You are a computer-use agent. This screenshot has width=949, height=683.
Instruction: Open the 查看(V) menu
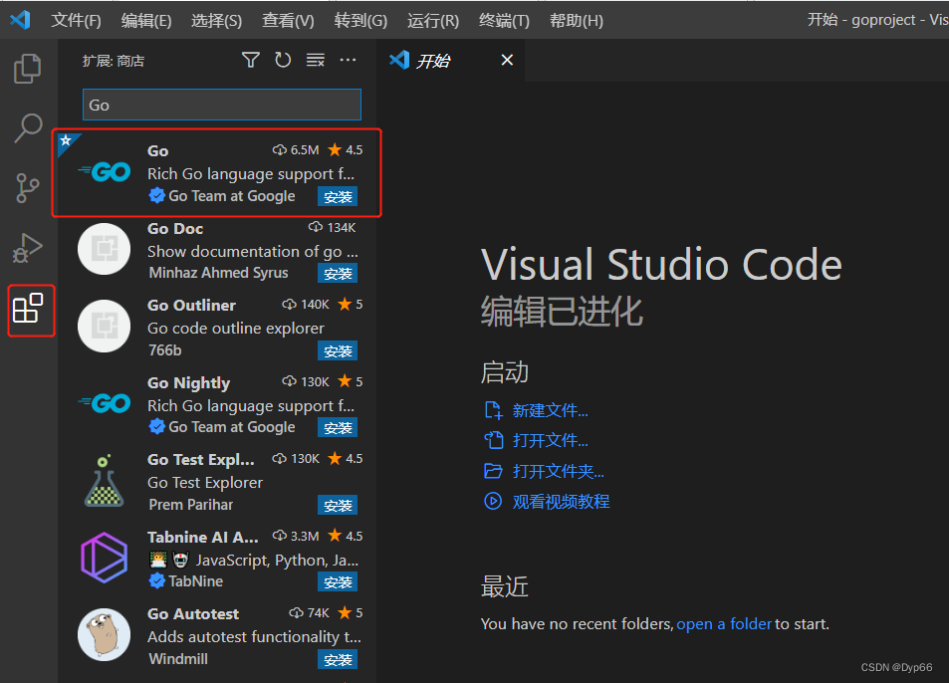tap(288, 21)
